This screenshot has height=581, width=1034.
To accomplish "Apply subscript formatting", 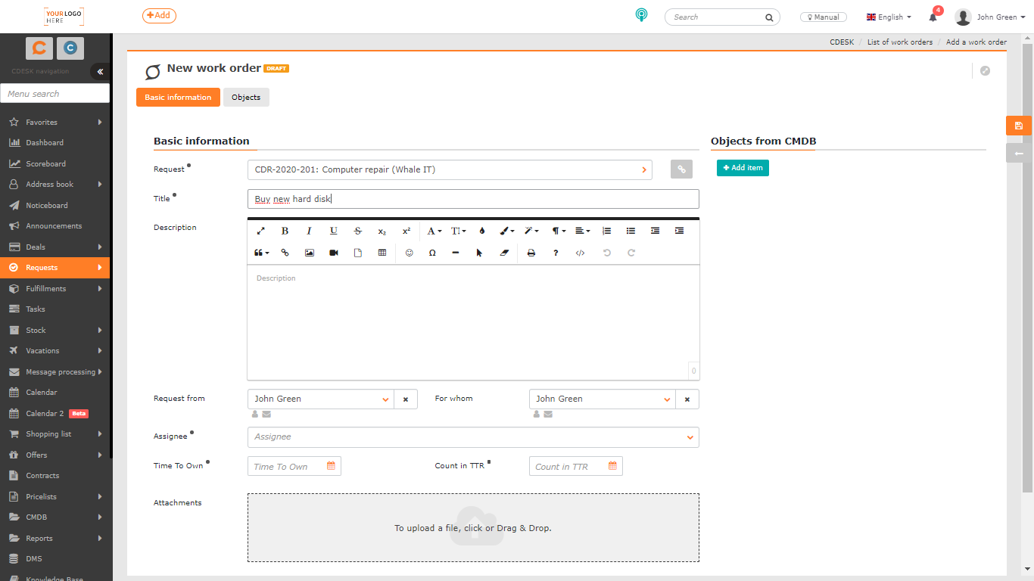I will pyautogui.click(x=382, y=231).
